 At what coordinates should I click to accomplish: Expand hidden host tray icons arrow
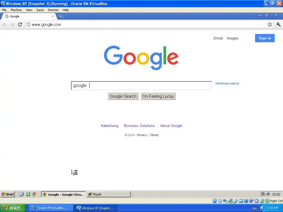pos(262,208)
